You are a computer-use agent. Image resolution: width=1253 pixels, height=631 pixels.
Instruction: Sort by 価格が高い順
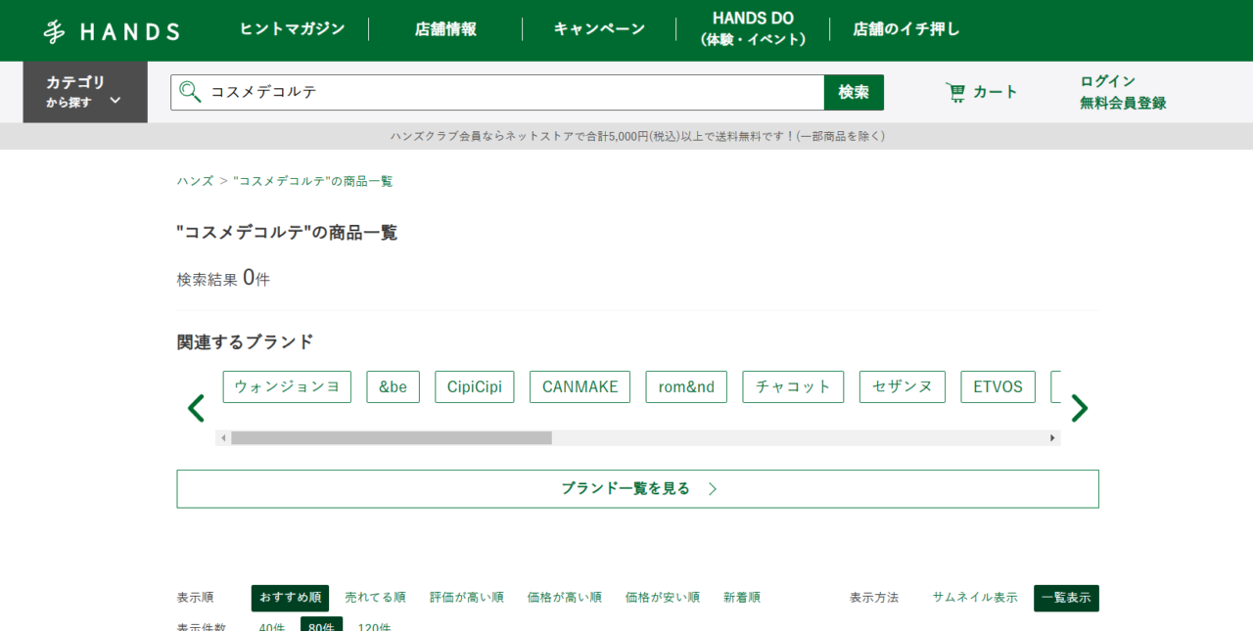565,598
